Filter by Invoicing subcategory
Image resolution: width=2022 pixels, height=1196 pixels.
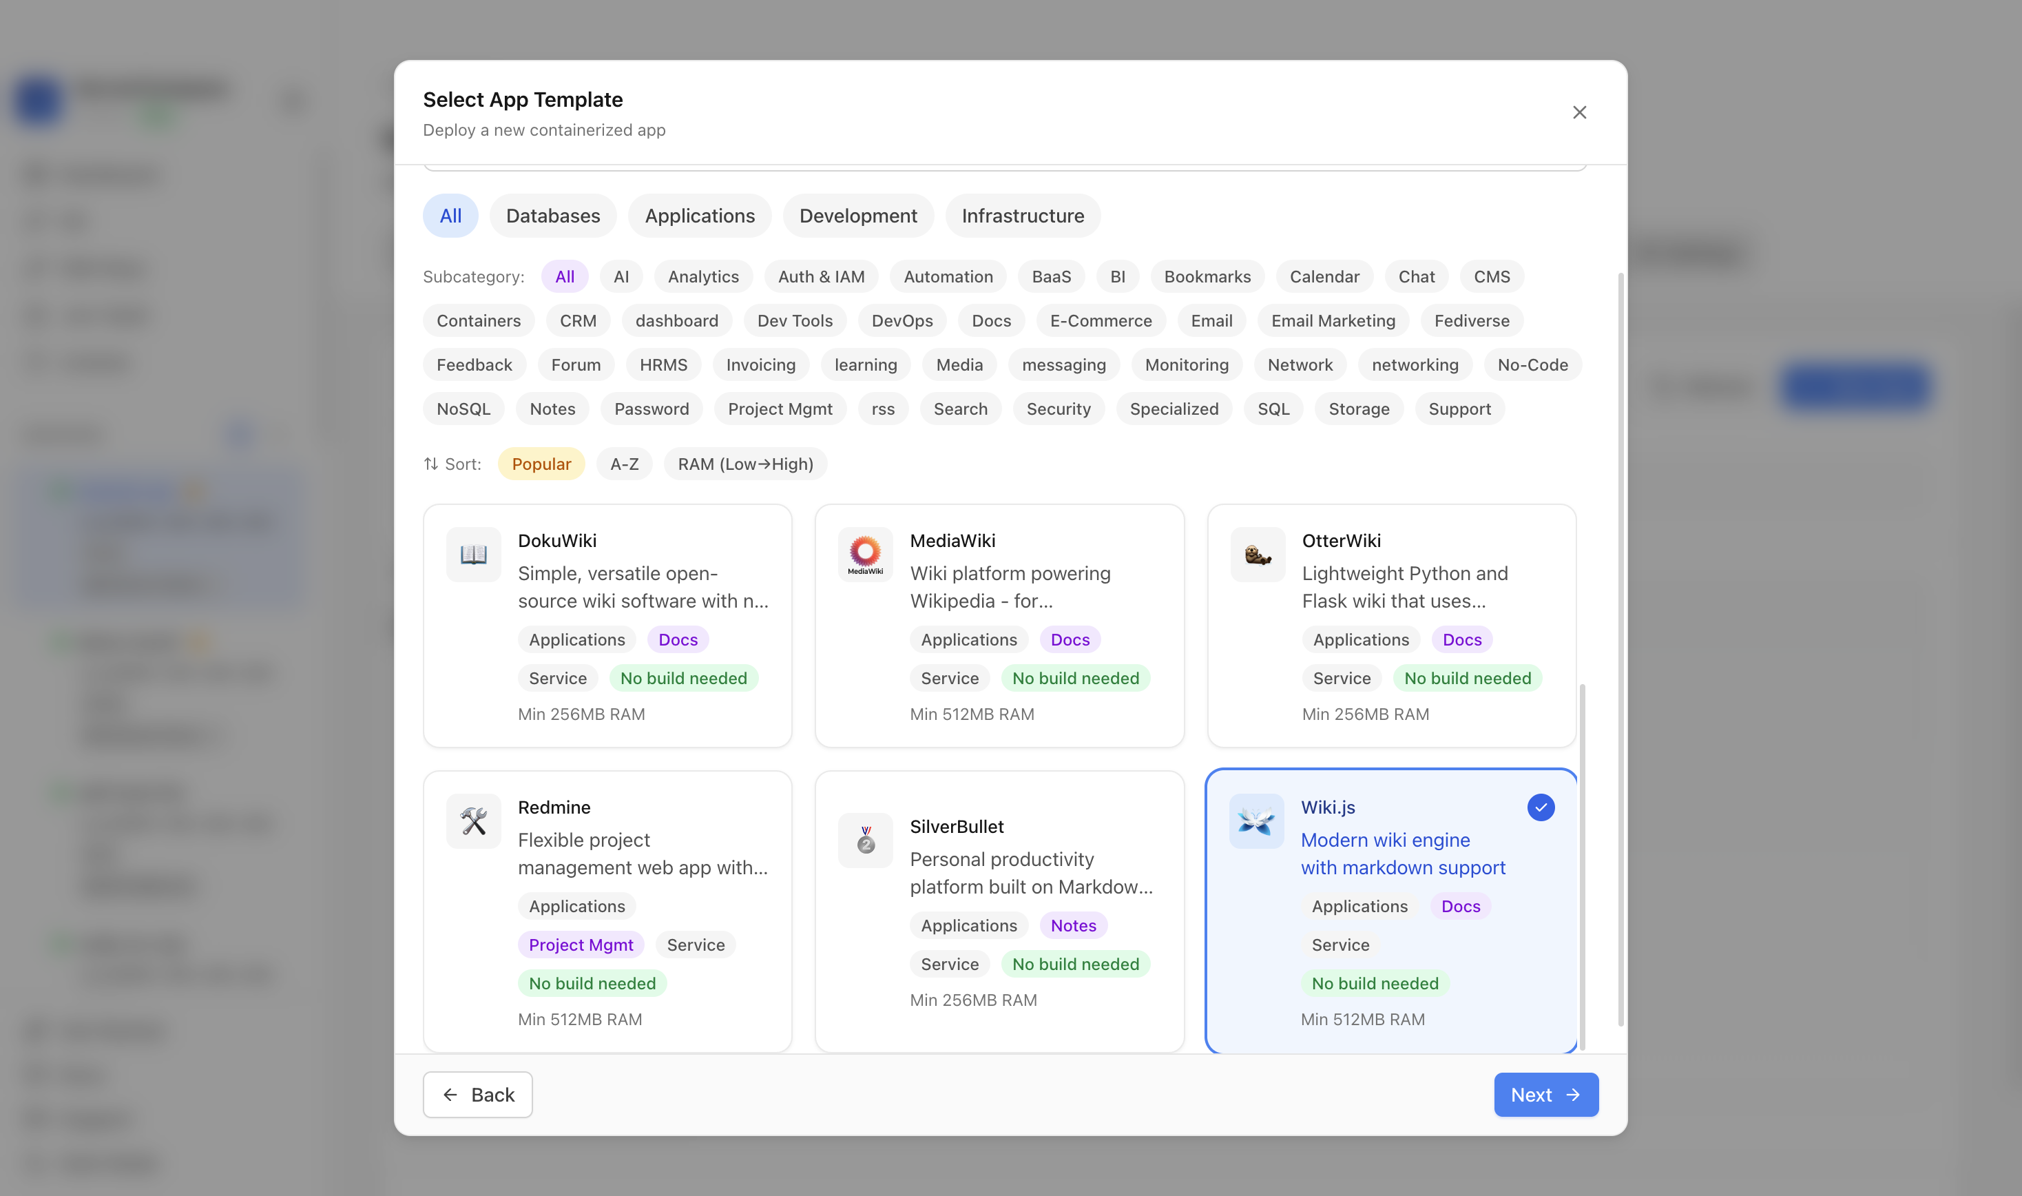coord(760,365)
